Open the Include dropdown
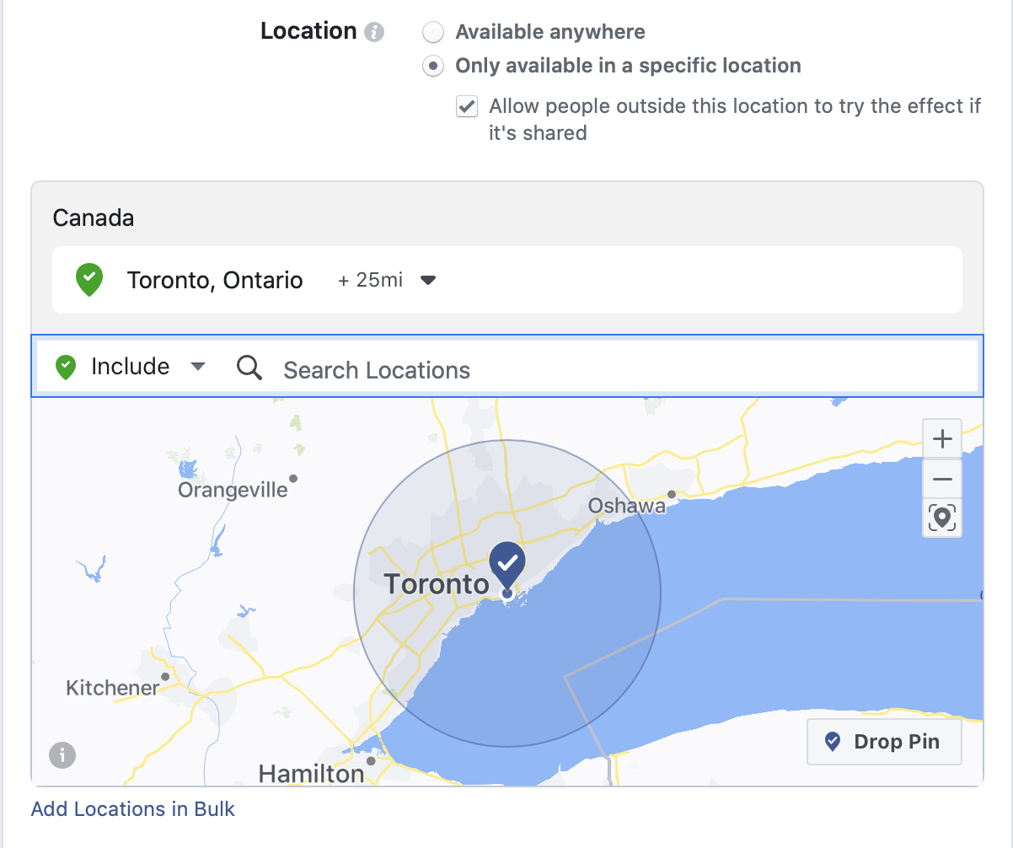Viewport: 1013px width, 848px height. pos(131,367)
